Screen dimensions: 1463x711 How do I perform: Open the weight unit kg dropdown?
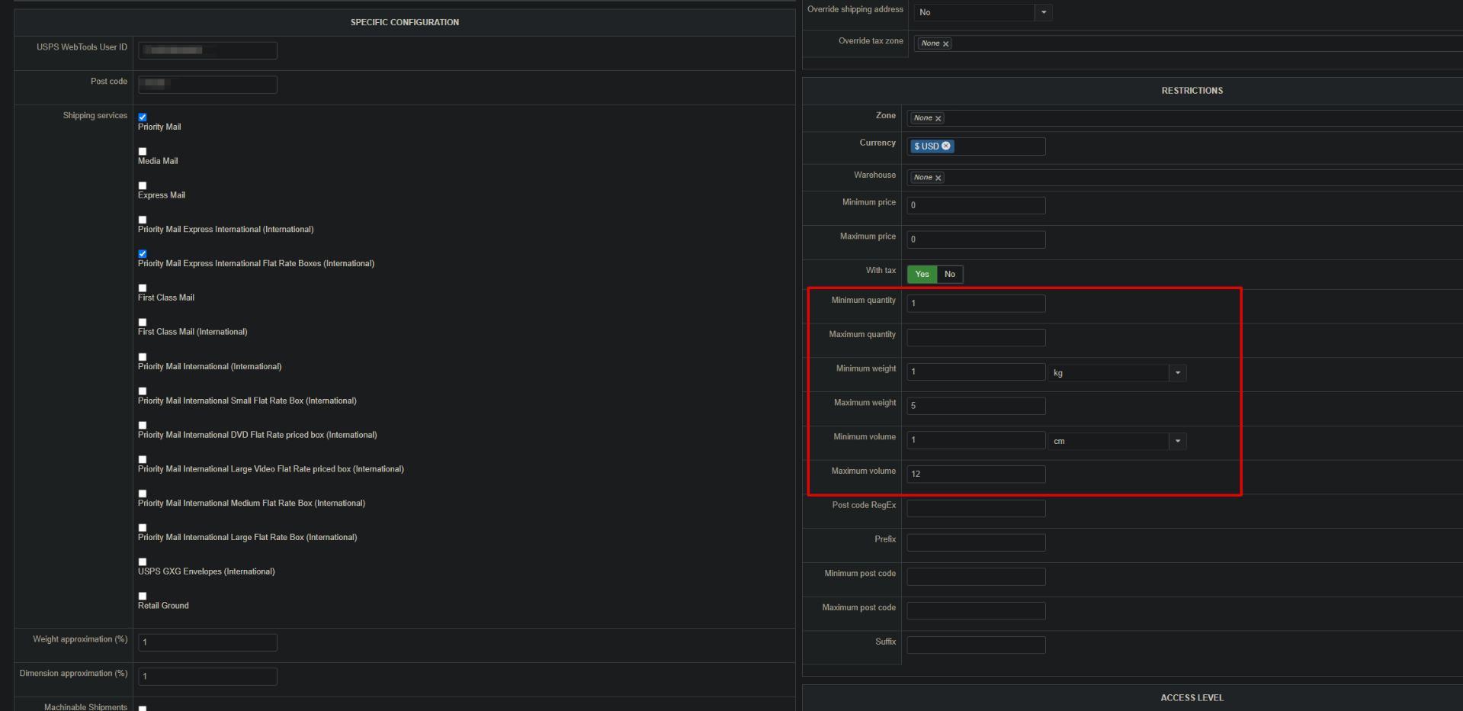coord(1118,373)
